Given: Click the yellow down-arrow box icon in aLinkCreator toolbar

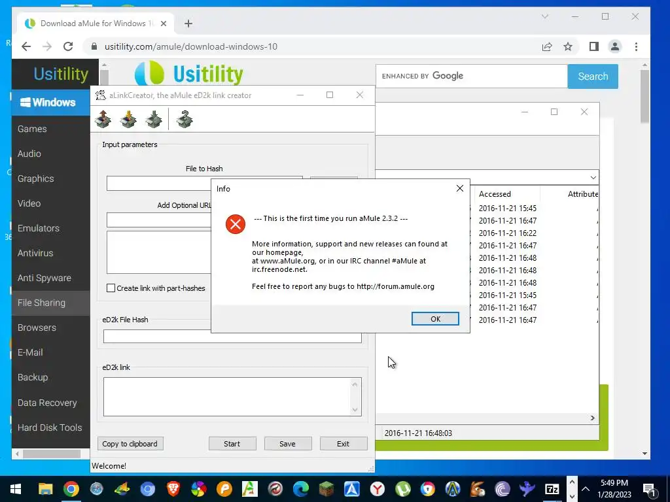Looking at the screenshot, I should point(128,119).
